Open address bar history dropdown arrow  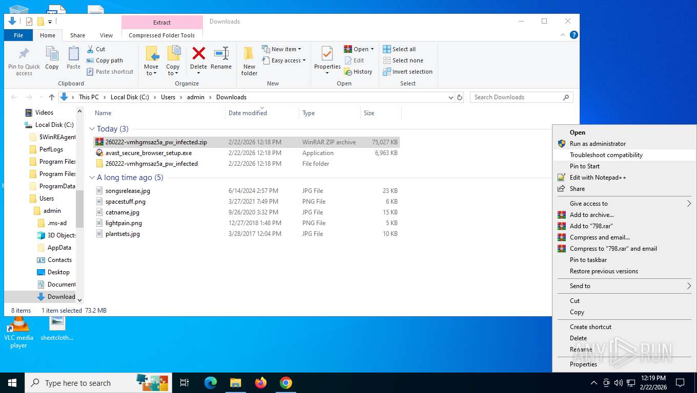[451, 97]
